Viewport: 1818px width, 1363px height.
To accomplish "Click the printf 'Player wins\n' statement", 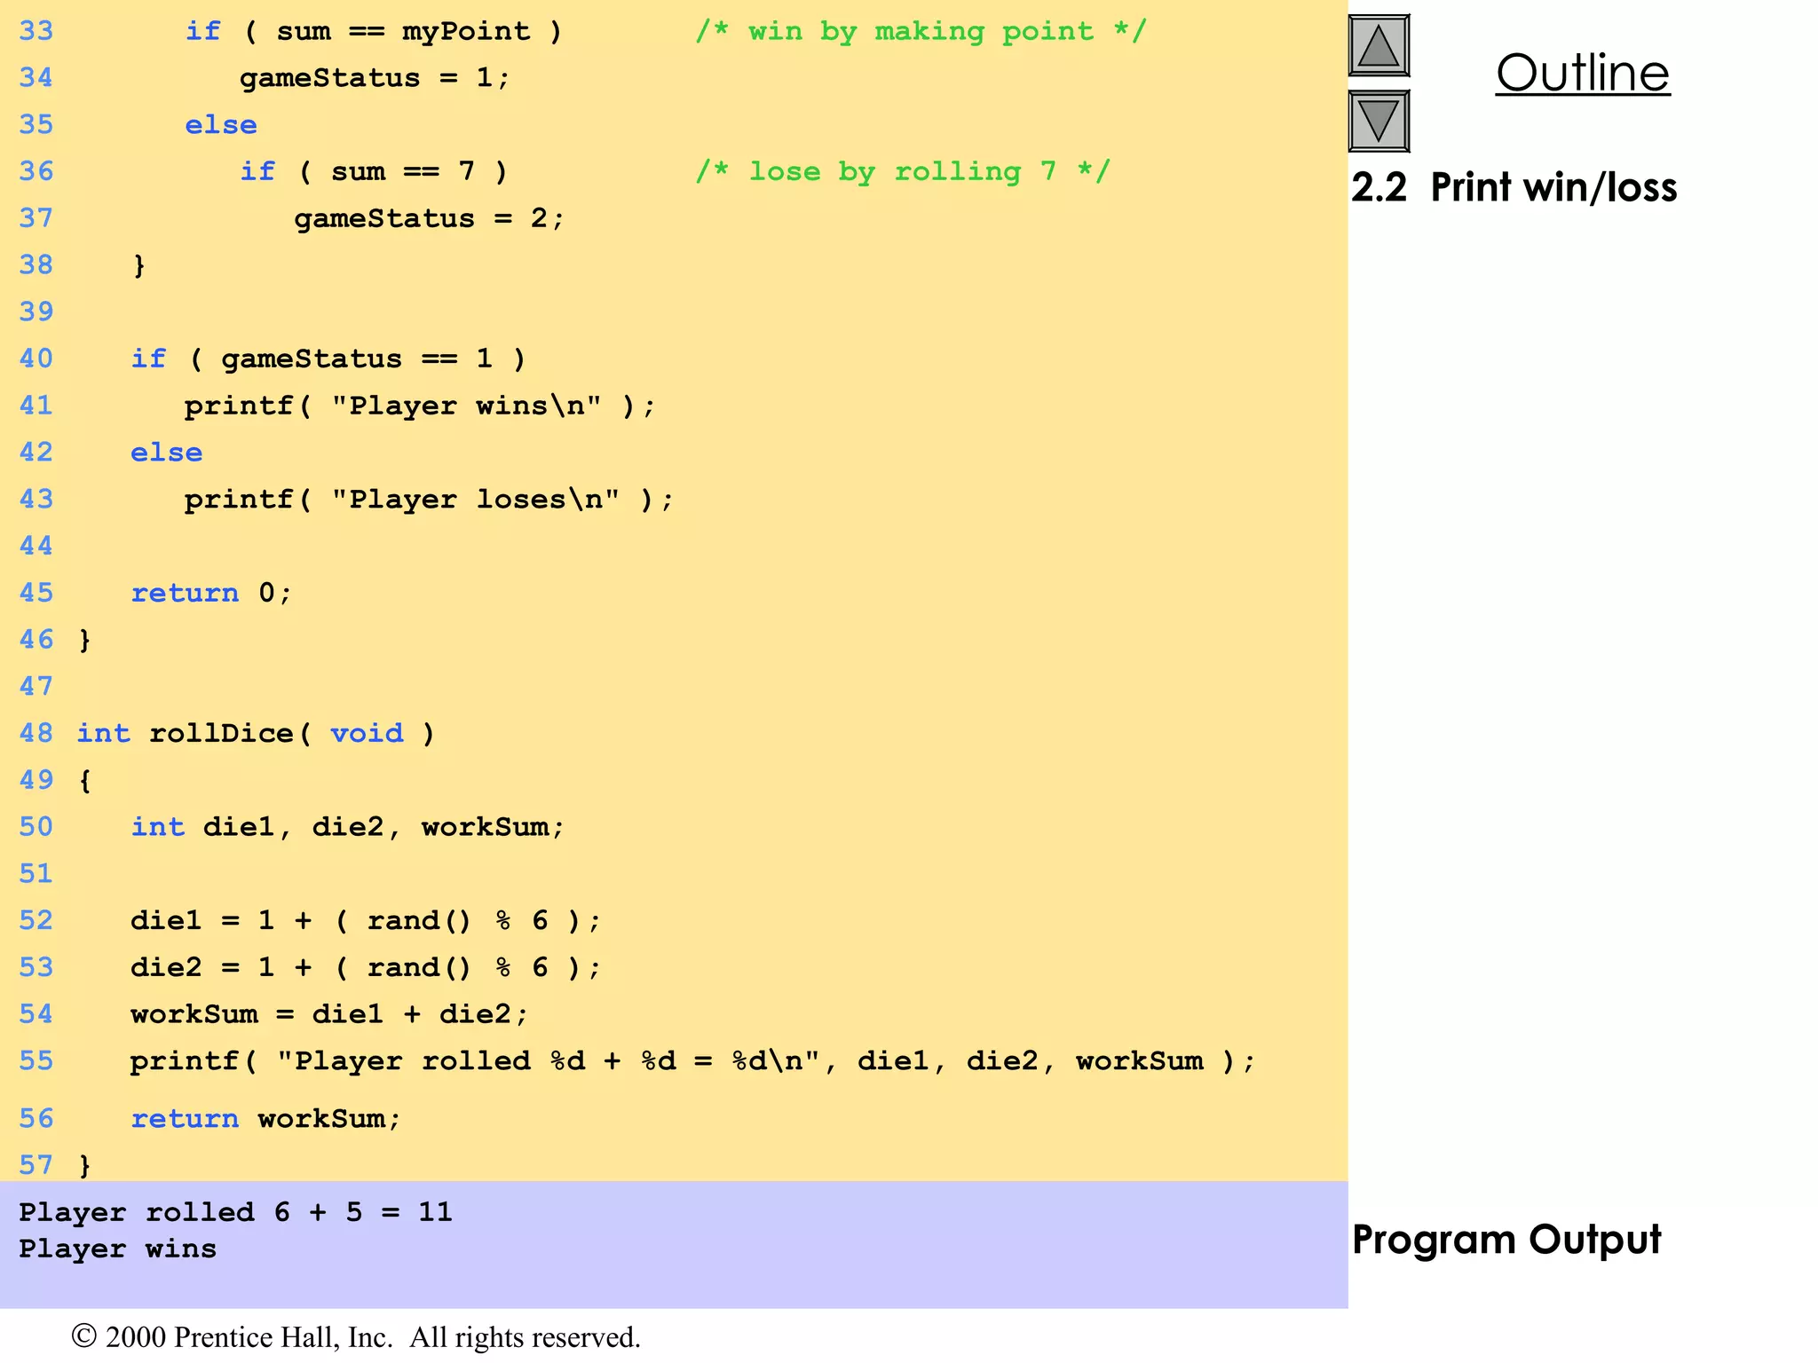I will [420, 406].
